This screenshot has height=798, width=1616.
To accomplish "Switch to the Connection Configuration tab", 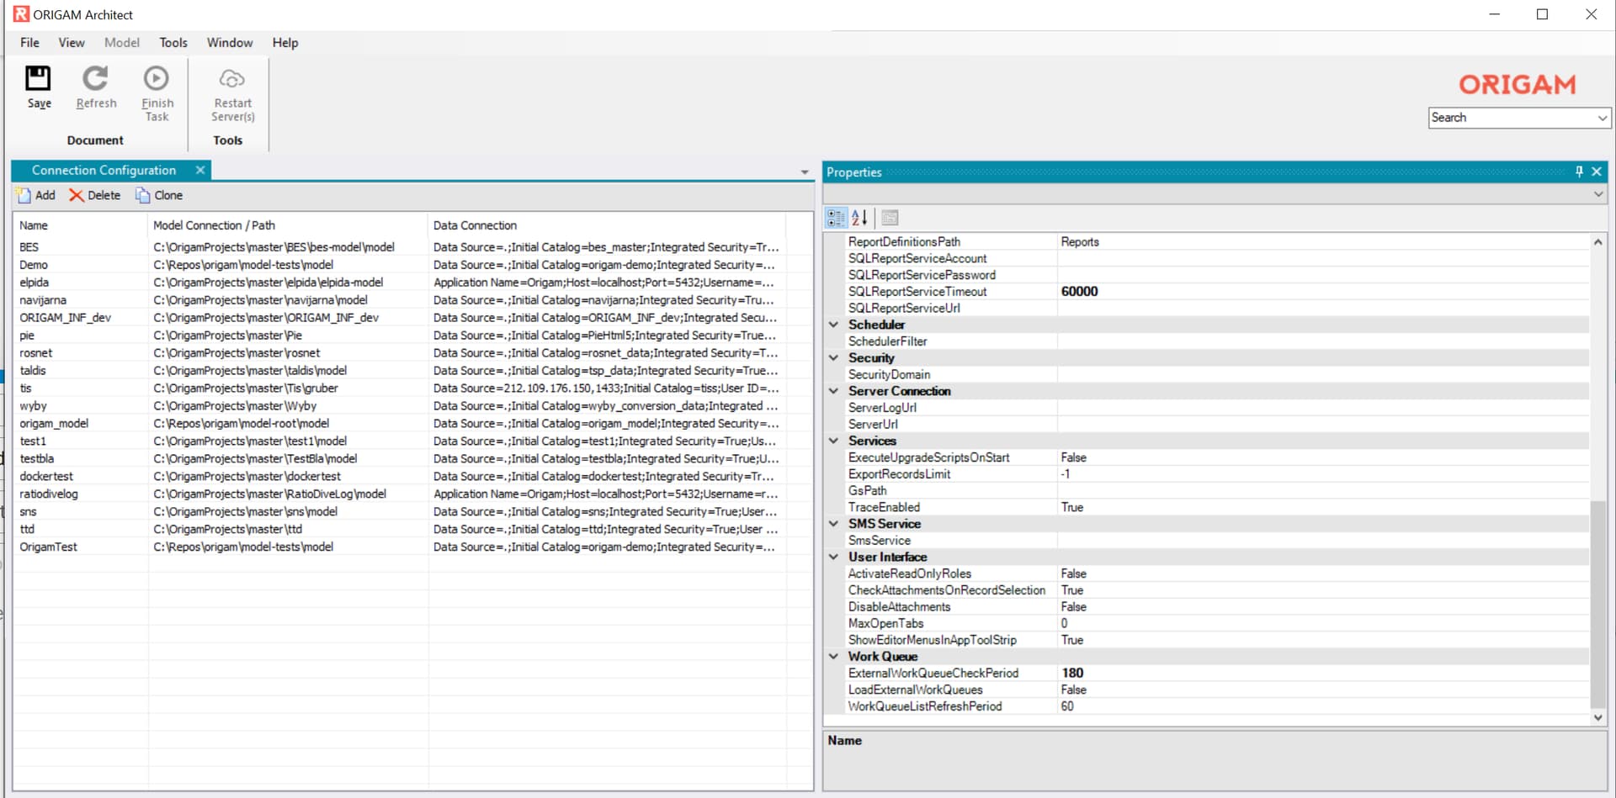I will click(x=104, y=170).
